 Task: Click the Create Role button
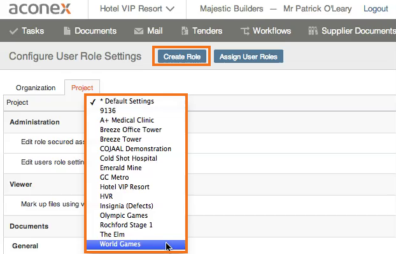pos(182,57)
